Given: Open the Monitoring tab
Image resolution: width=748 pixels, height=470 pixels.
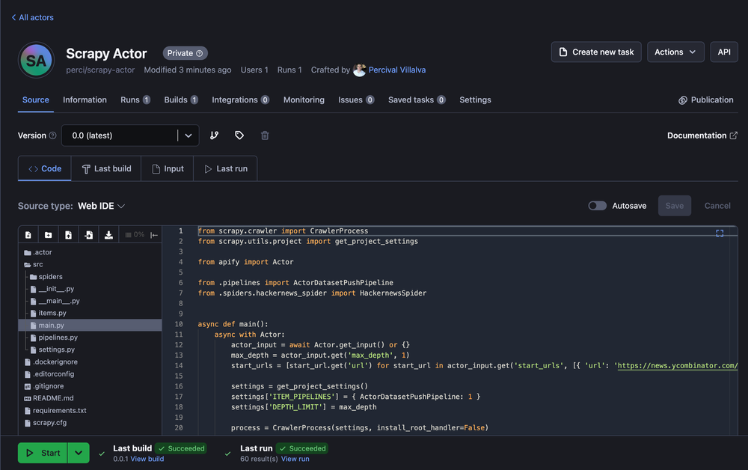Looking at the screenshot, I should click(304, 100).
